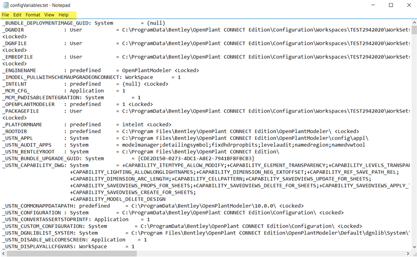Open the View menu
Image resolution: width=417 pixels, height=257 pixels.
tap(49, 15)
